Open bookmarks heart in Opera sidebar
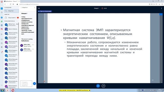Screen dimensions: 164x92 pyautogui.click(x=2, y=39)
